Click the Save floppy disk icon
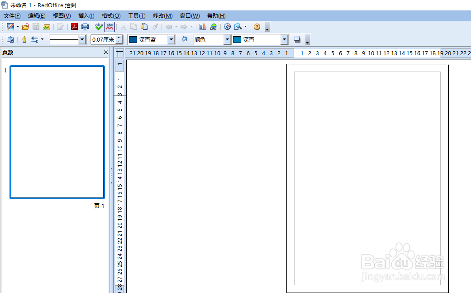The image size is (471, 293). coord(36,27)
